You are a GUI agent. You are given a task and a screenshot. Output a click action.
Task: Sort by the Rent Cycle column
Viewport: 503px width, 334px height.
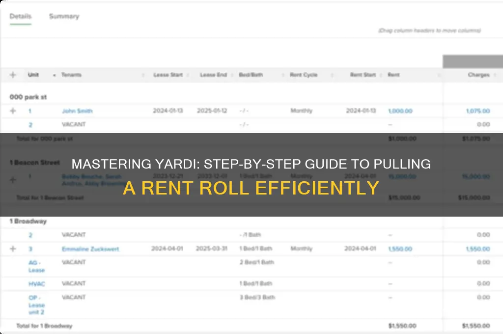click(304, 75)
